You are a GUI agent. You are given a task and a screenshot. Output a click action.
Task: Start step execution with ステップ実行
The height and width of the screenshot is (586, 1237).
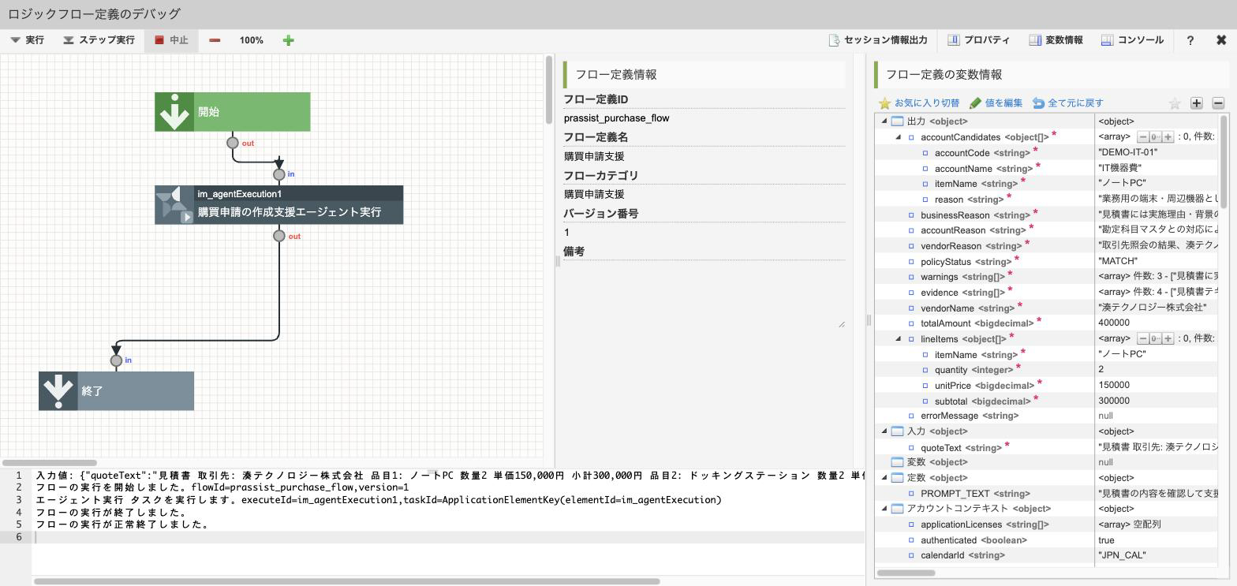[x=99, y=40]
